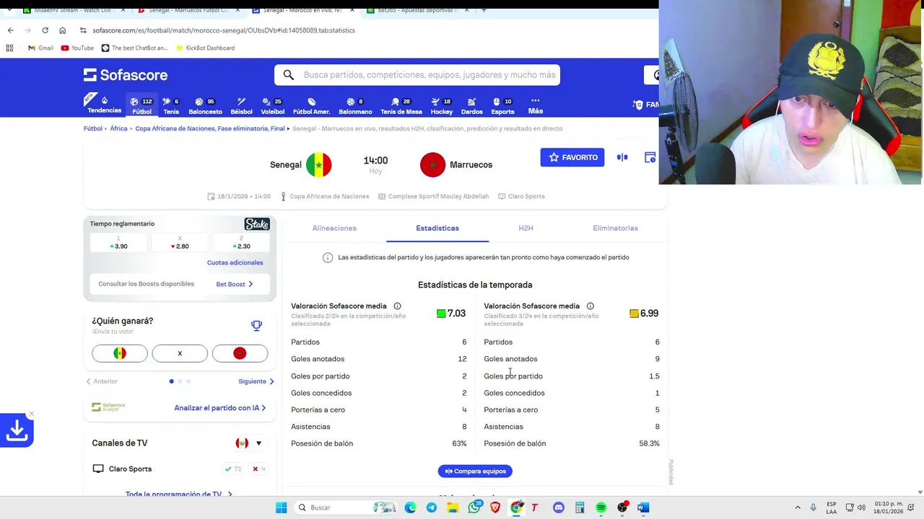Go to Siguiente poll card
Image resolution: width=924 pixels, height=519 pixels.
[x=256, y=381]
